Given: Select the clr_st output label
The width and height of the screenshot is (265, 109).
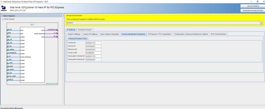Looking at the screenshot, I should coord(56,36).
